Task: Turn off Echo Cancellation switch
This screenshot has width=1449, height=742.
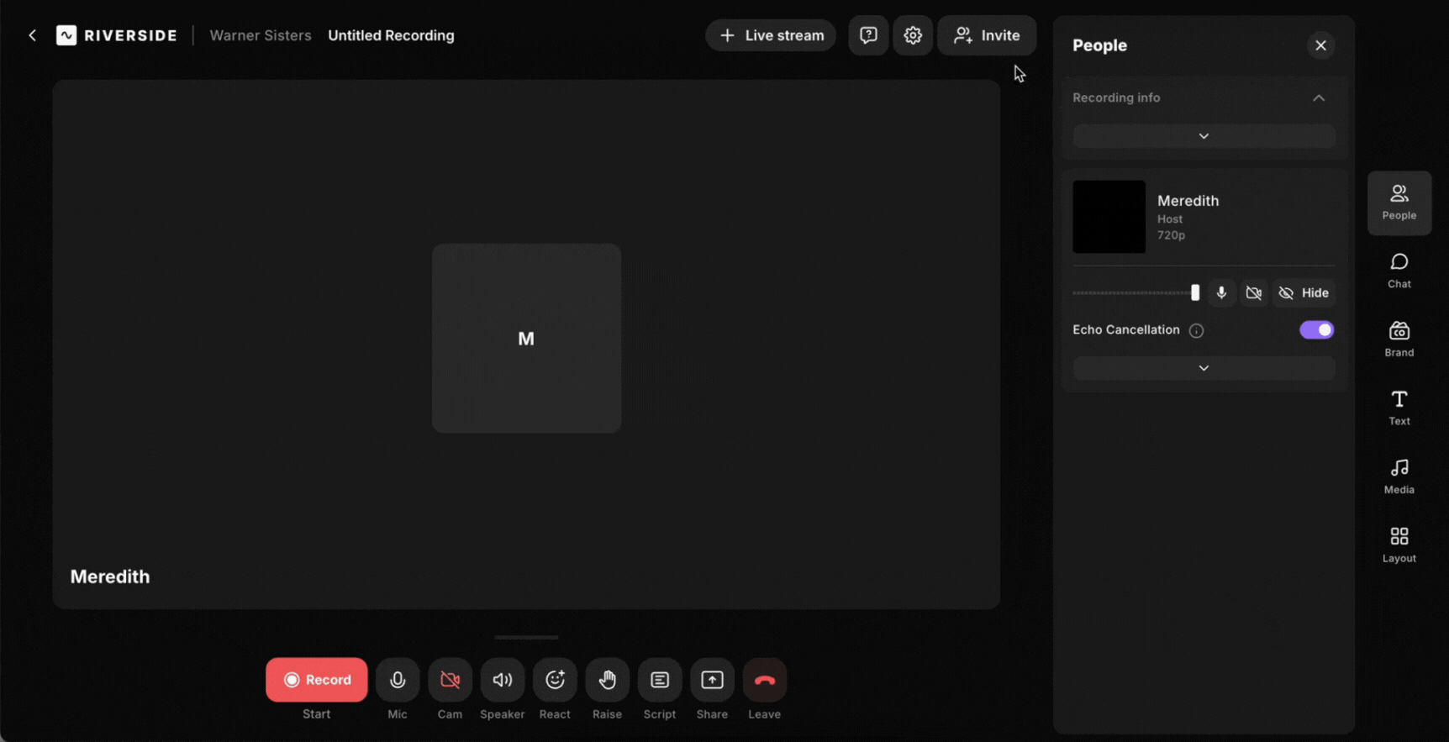Action: (x=1316, y=330)
